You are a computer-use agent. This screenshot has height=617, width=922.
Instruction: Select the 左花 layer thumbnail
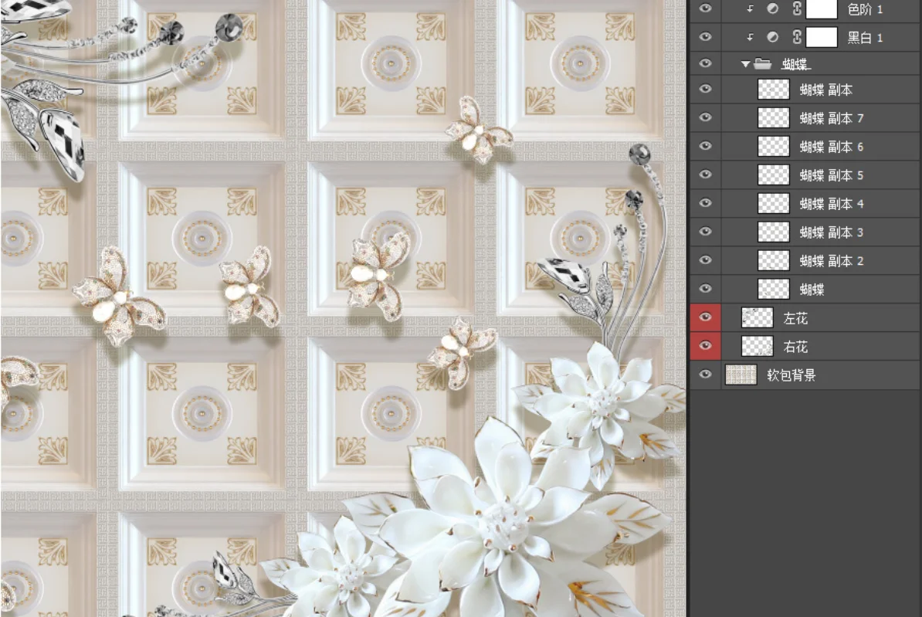point(757,317)
